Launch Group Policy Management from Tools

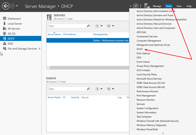[150, 66]
